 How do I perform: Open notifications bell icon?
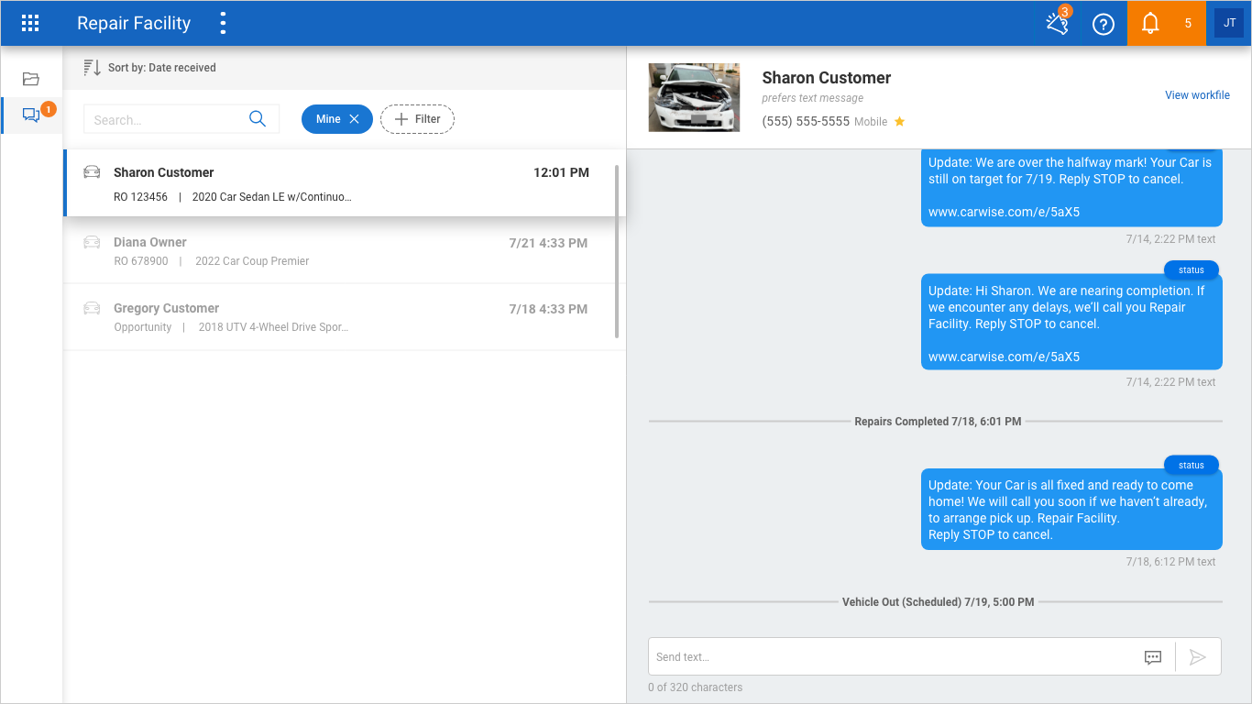1150,24
